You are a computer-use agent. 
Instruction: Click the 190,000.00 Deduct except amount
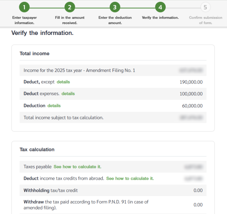(x=191, y=82)
